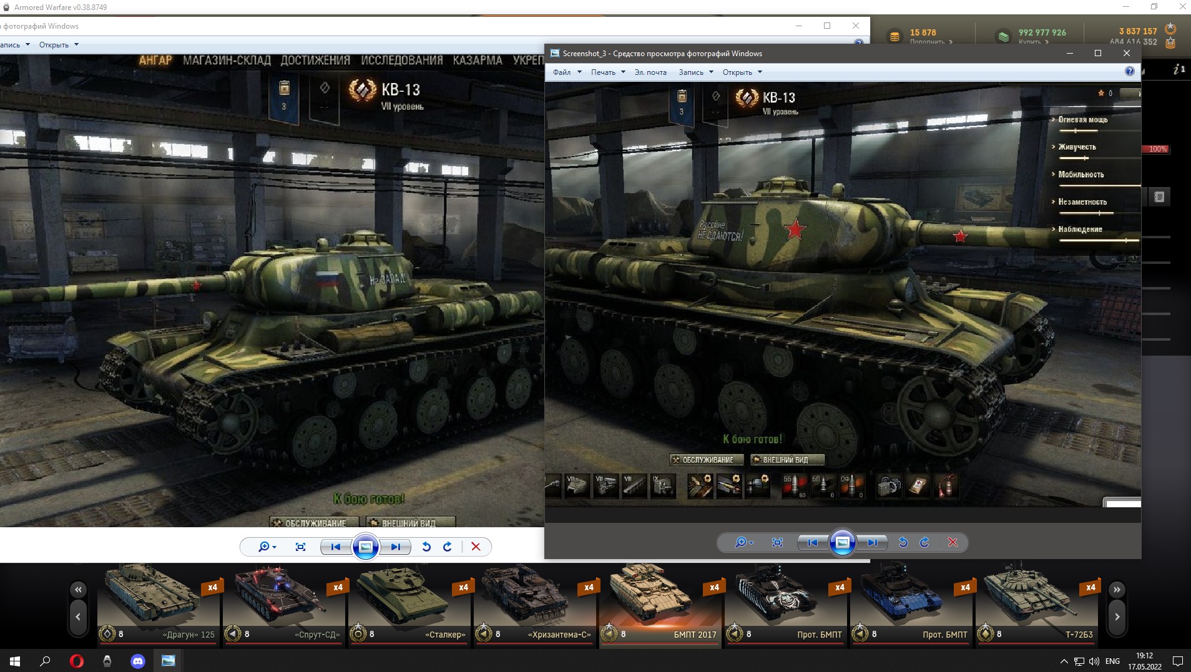Viewport: 1191px width, 672px height.
Task: Click the class emblem on the «Сталкер» card
Action: pos(358,634)
